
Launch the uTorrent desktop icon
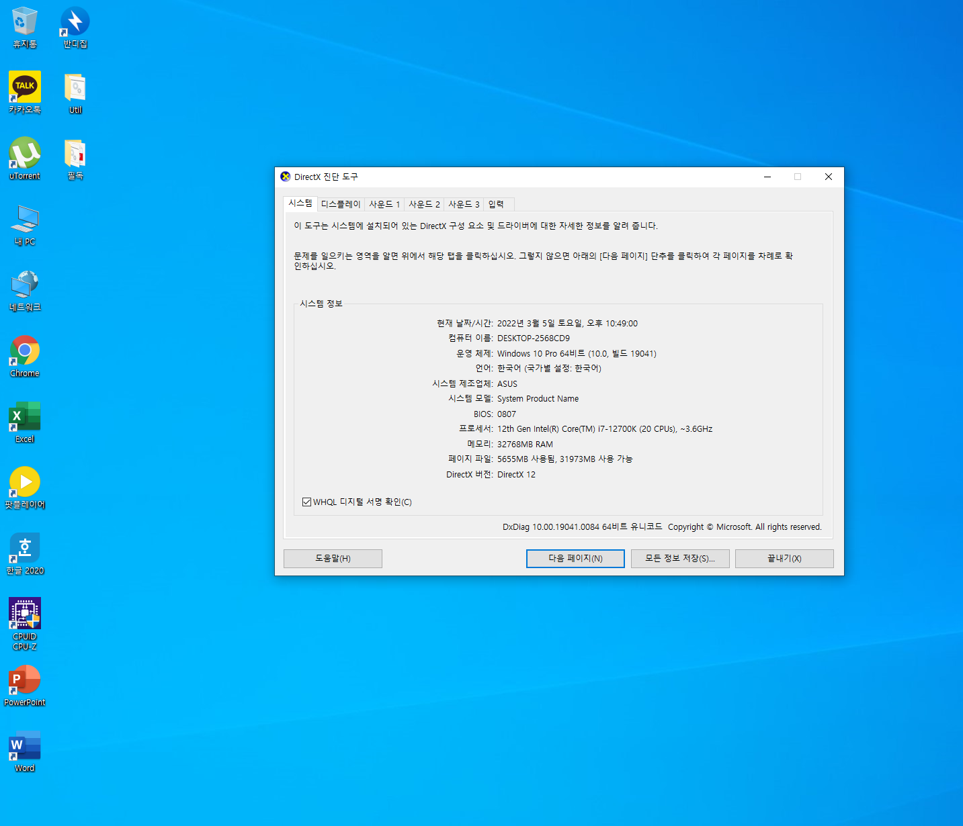(25, 158)
